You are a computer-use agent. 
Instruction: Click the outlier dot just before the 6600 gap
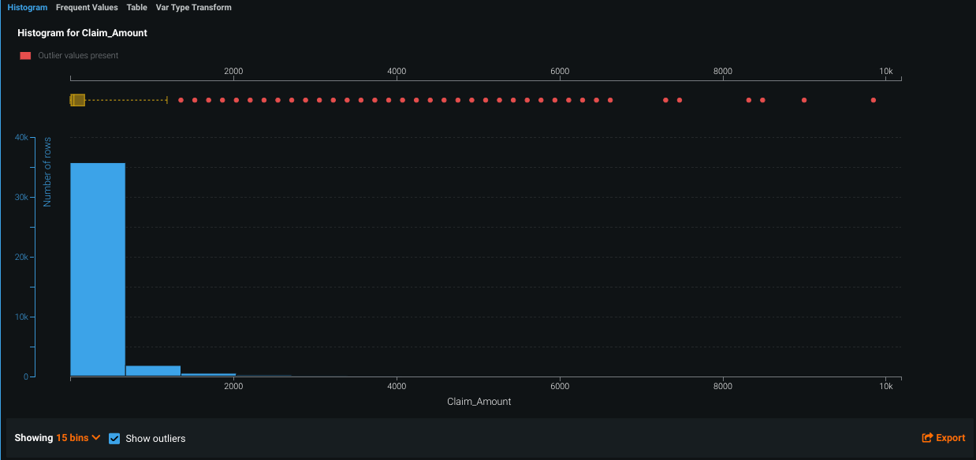[x=610, y=100]
